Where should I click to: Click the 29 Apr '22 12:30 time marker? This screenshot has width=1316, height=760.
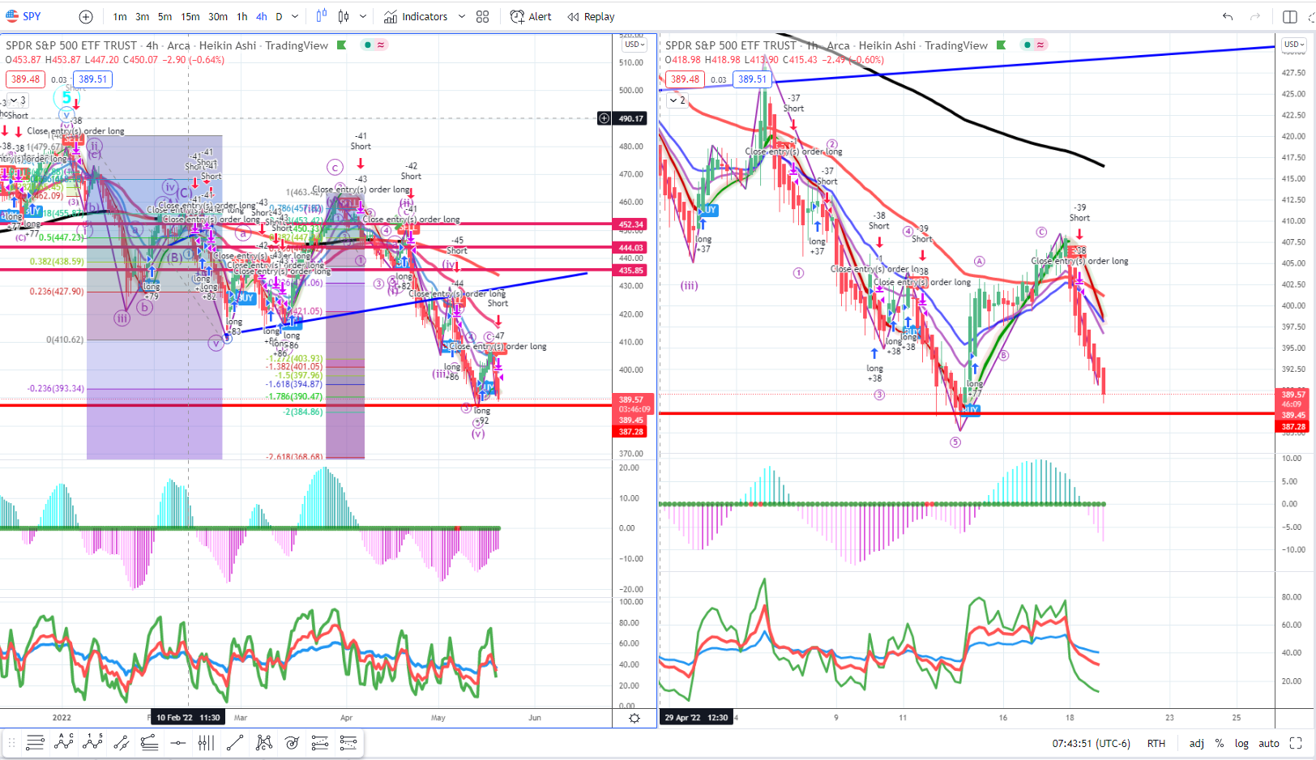pyautogui.click(x=696, y=717)
